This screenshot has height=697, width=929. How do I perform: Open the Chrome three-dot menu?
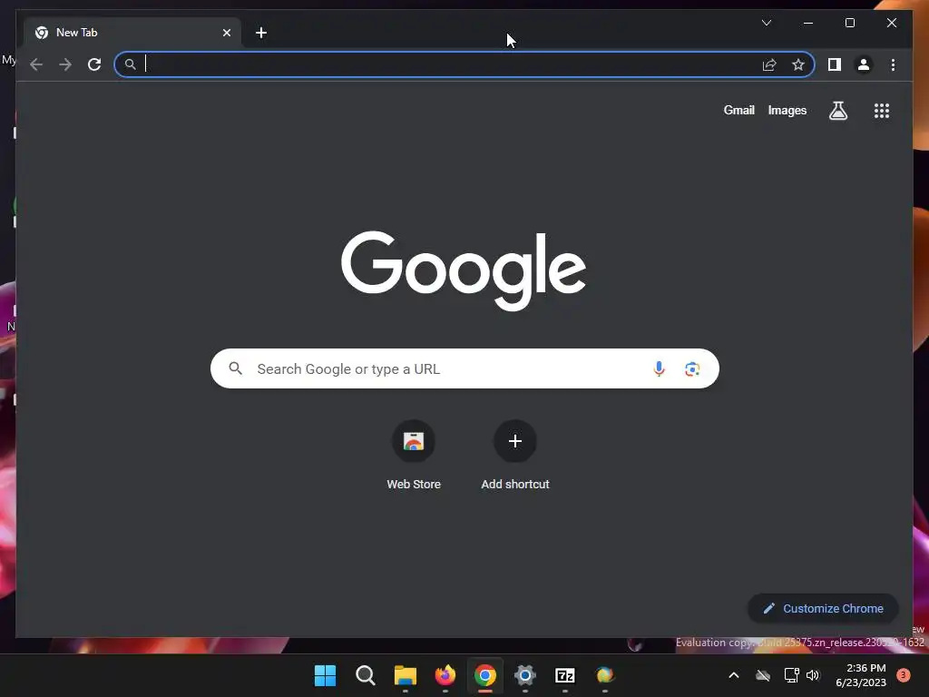(893, 64)
